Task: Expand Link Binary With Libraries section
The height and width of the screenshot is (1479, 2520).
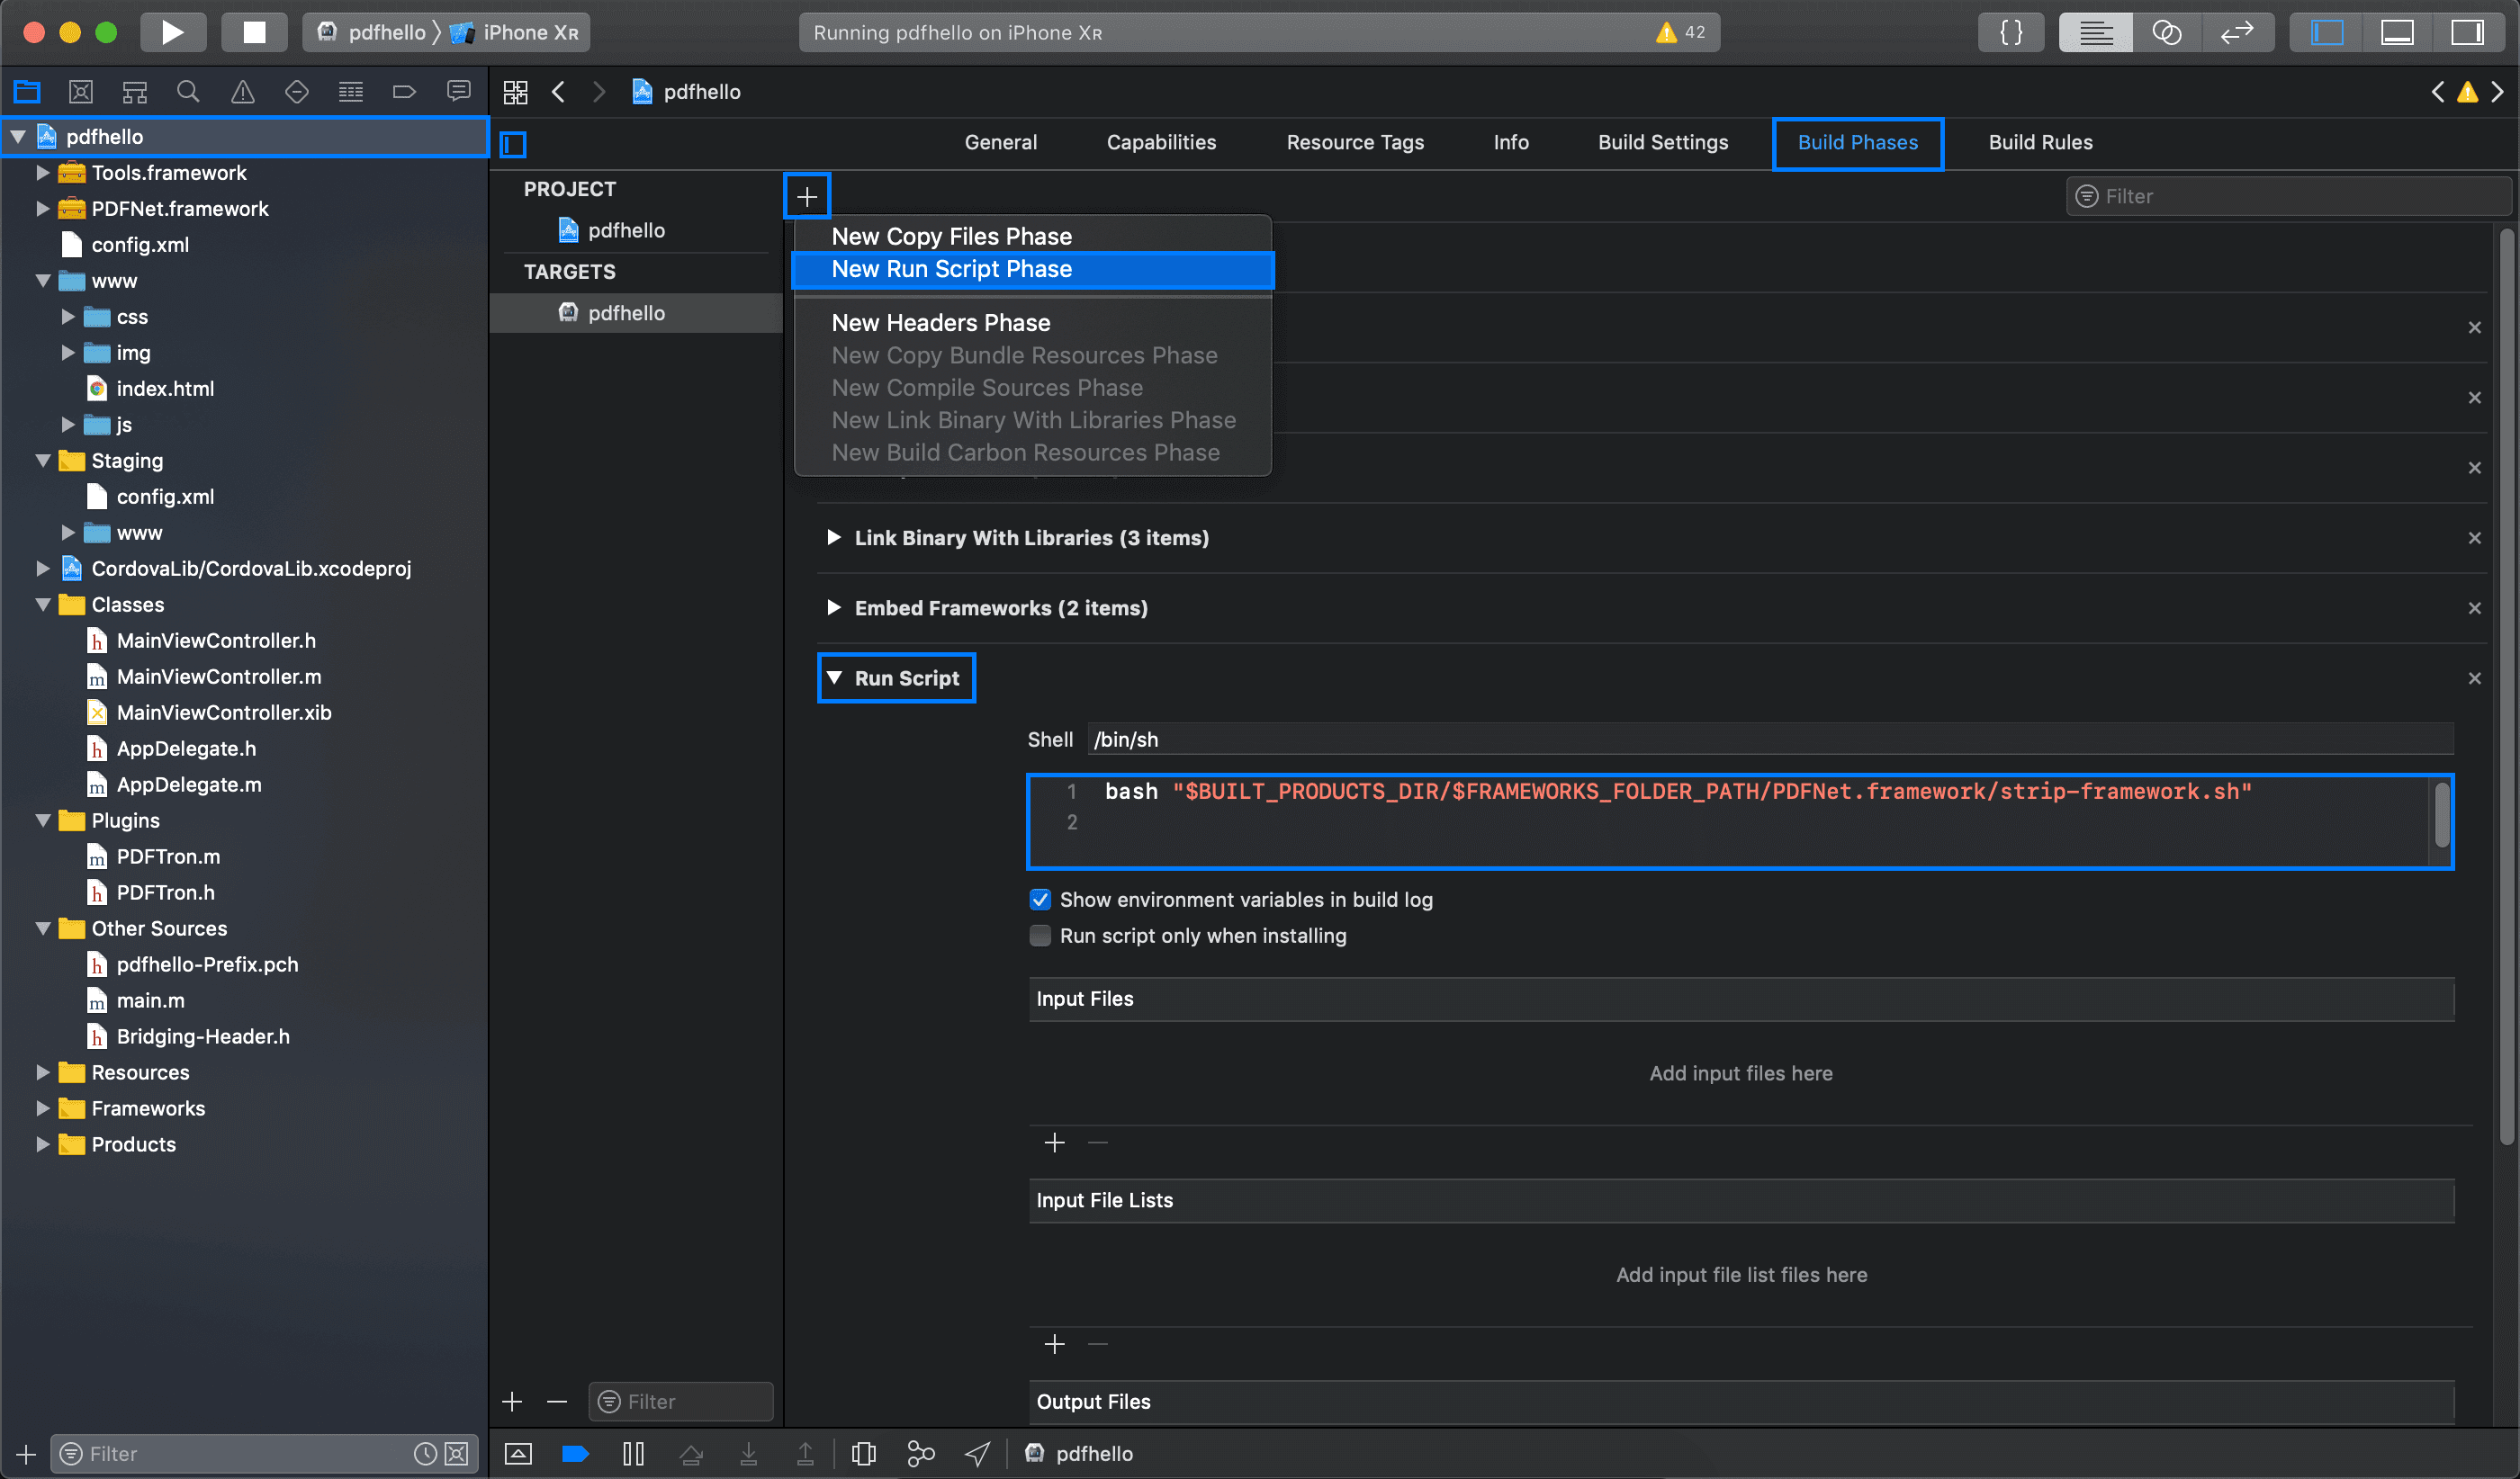Action: [833, 538]
